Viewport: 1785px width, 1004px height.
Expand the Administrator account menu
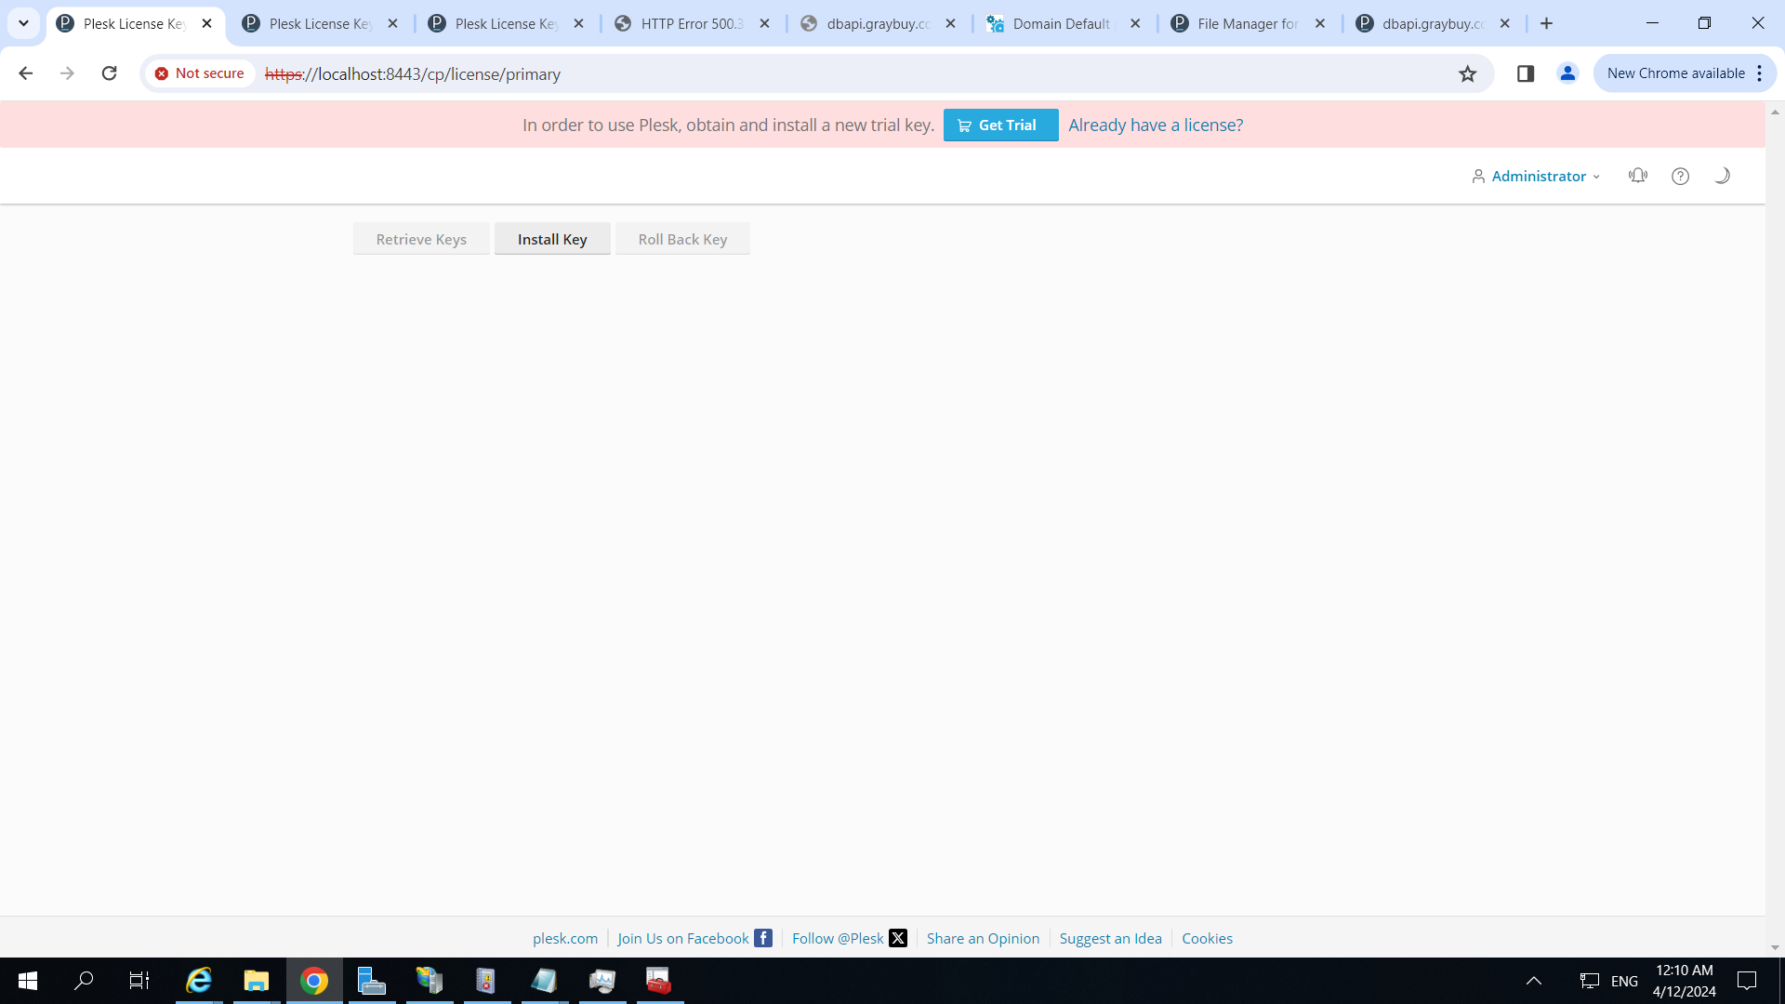click(x=1536, y=176)
